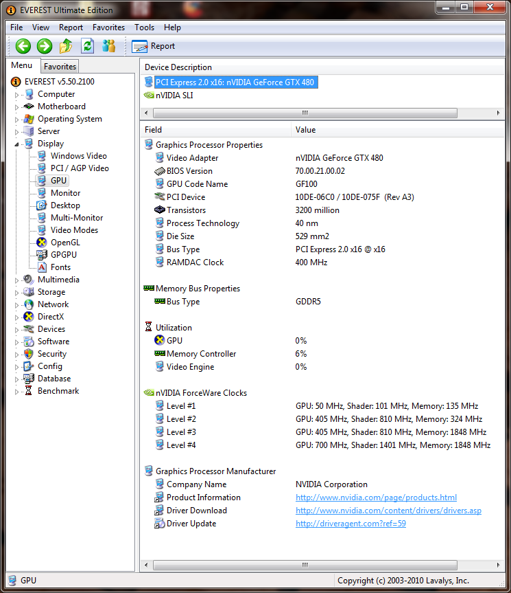Open the users icon in the toolbar
The image size is (511, 593).
(108, 46)
